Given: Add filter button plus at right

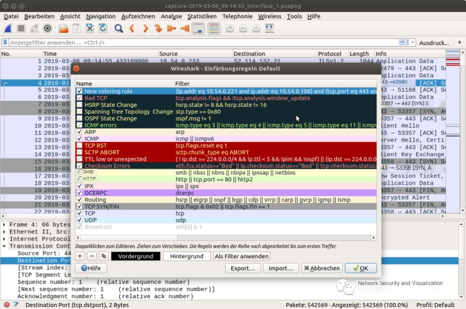Looking at the screenshot, I should click(x=460, y=42).
